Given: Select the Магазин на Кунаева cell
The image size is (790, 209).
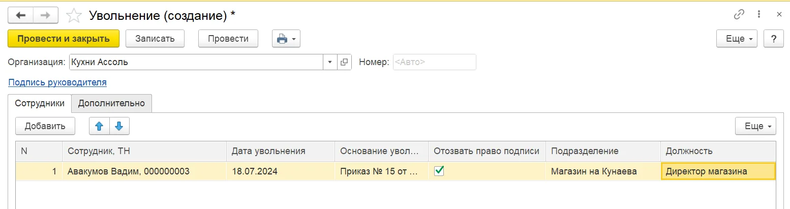Looking at the screenshot, I should (x=603, y=171).
